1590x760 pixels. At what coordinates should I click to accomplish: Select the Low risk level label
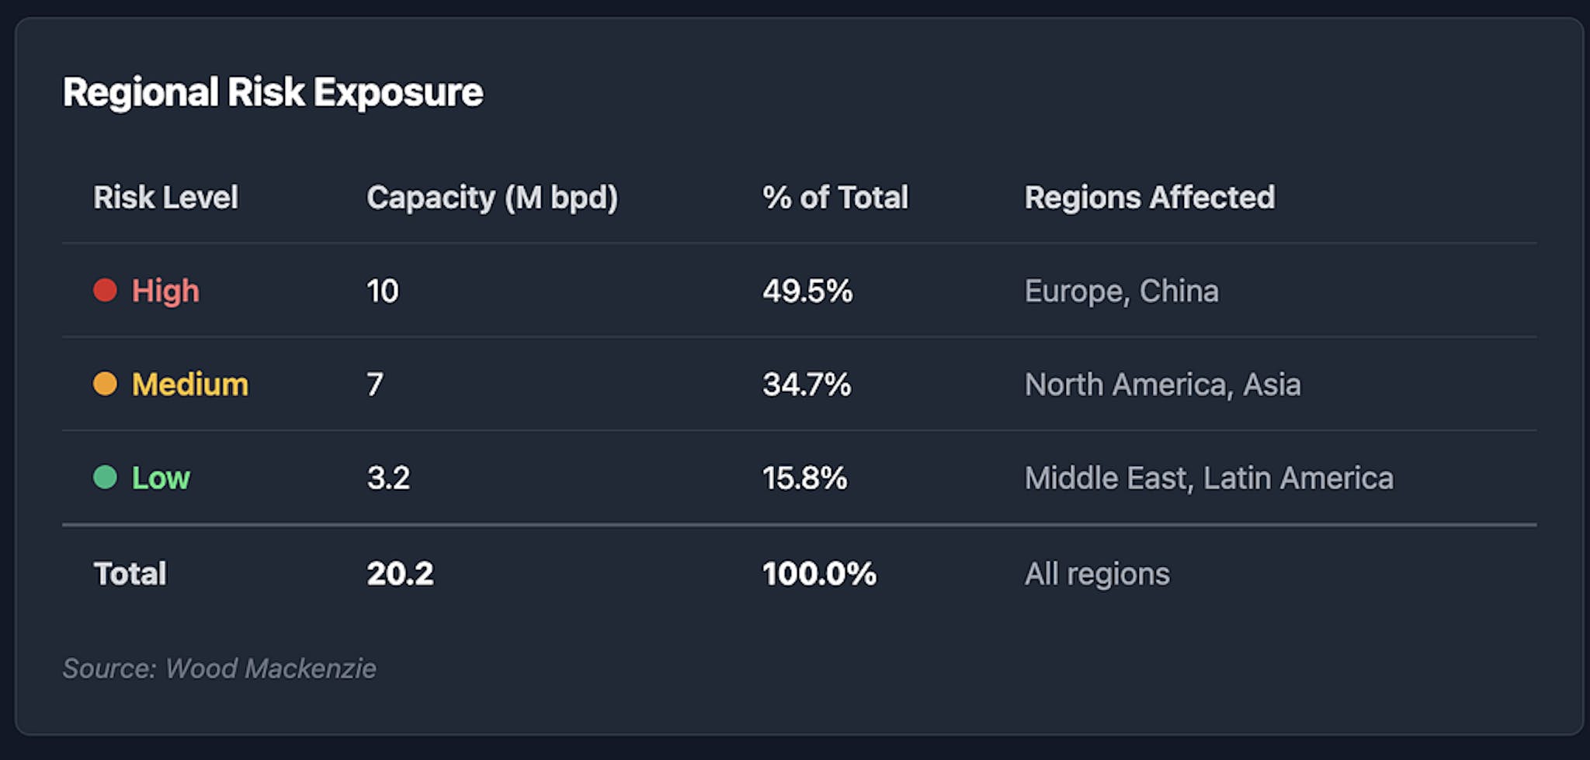pyautogui.click(x=161, y=478)
